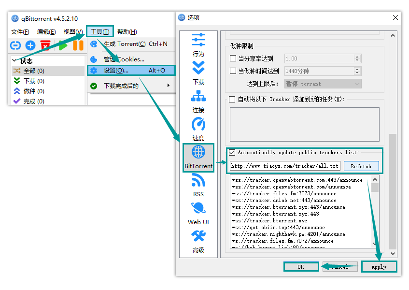Viewport: 409px width, 290px height.
Task: Click the wss://tracker.openwebtorrent.com:443/announce line
Action: 297,180
